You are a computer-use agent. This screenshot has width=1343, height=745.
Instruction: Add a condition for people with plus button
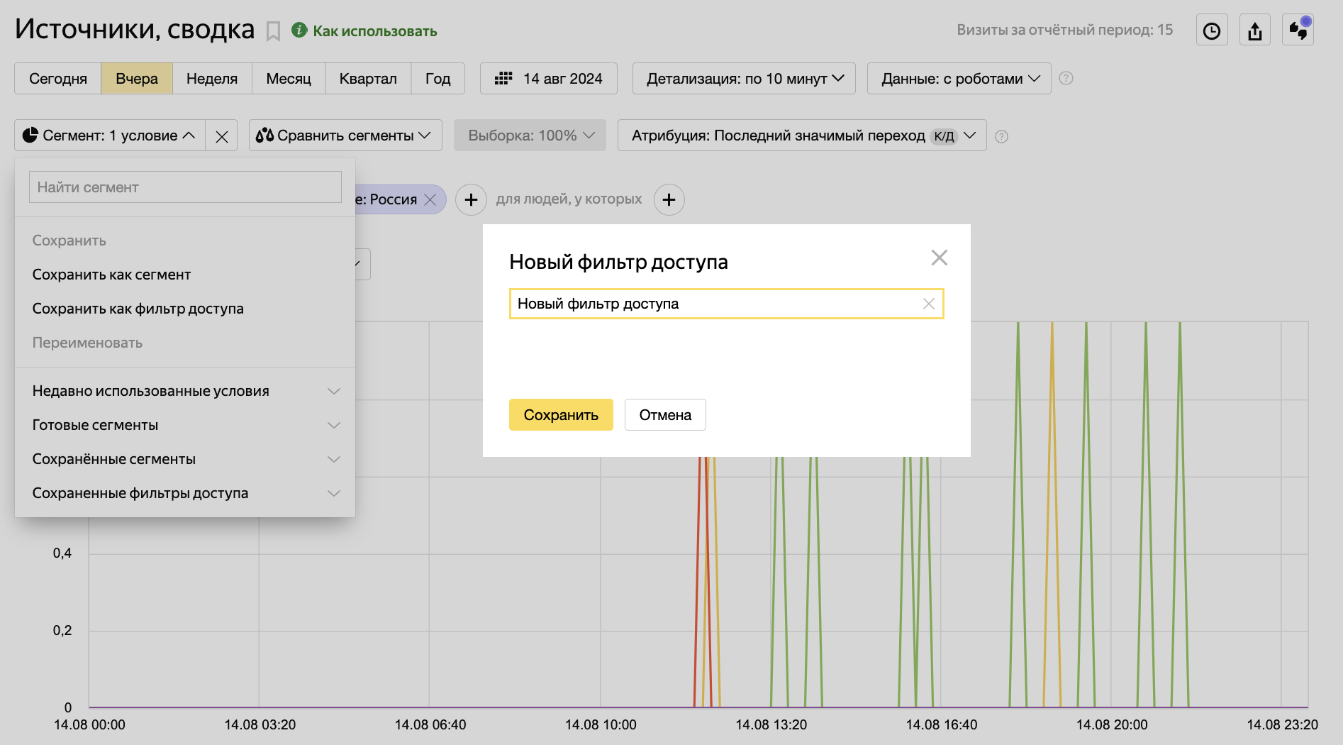coord(669,200)
